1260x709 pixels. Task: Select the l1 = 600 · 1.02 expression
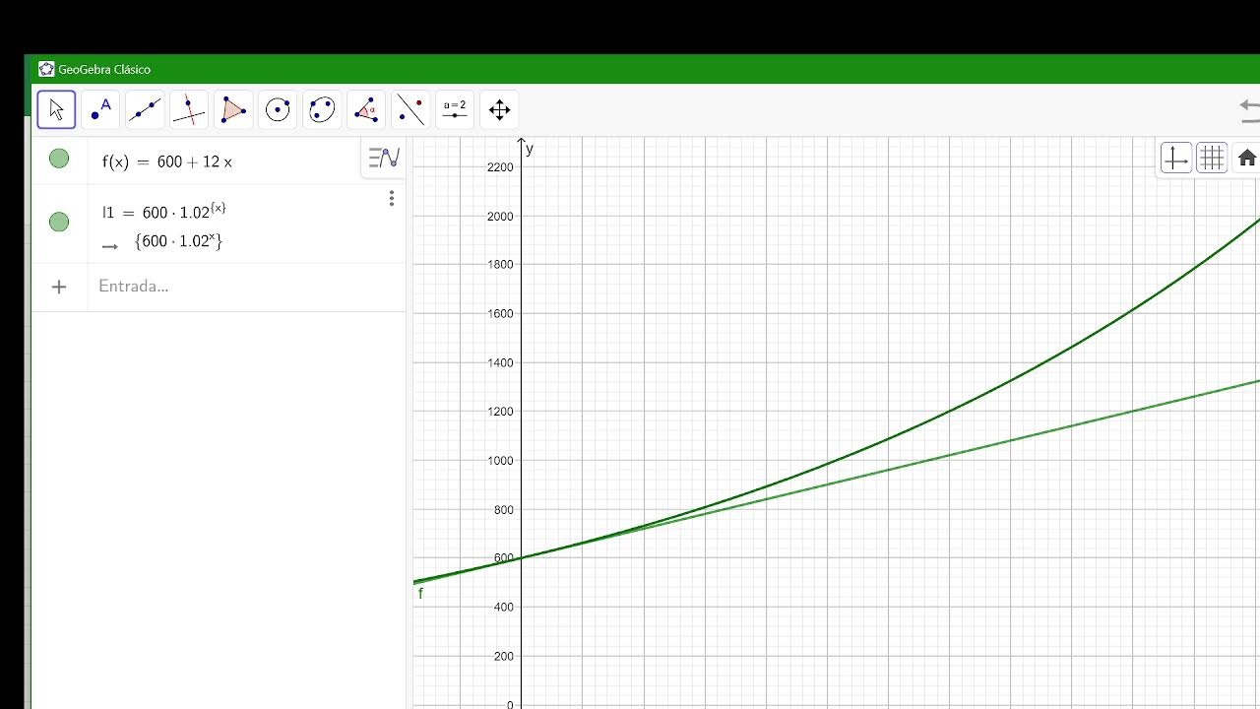(x=164, y=211)
